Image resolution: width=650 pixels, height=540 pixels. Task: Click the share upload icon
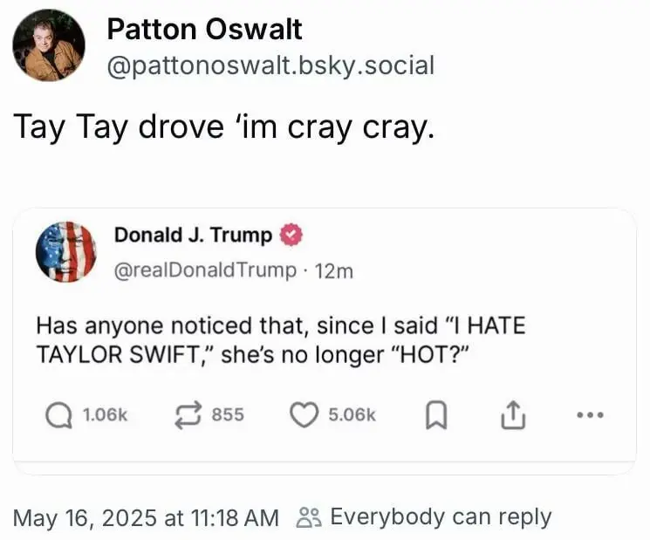coord(510,416)
